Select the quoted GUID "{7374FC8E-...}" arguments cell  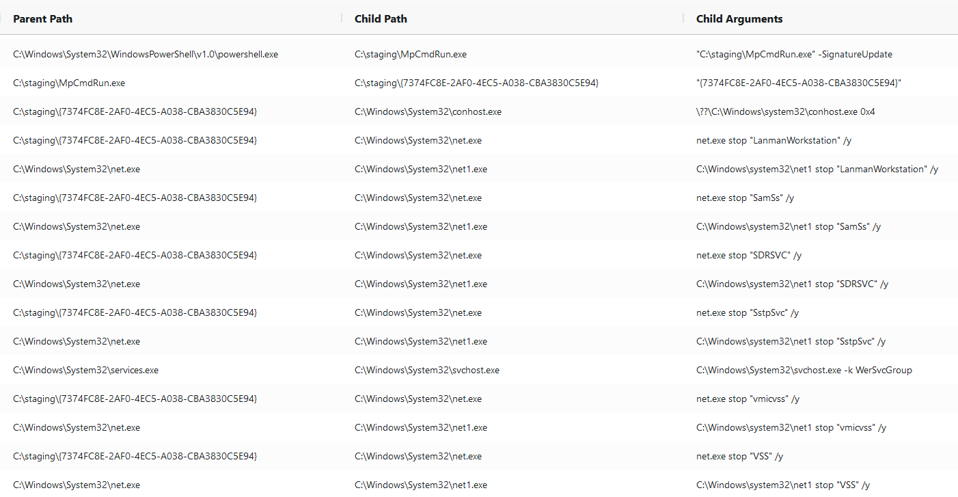pyautogui.click(x=799, y=83)
